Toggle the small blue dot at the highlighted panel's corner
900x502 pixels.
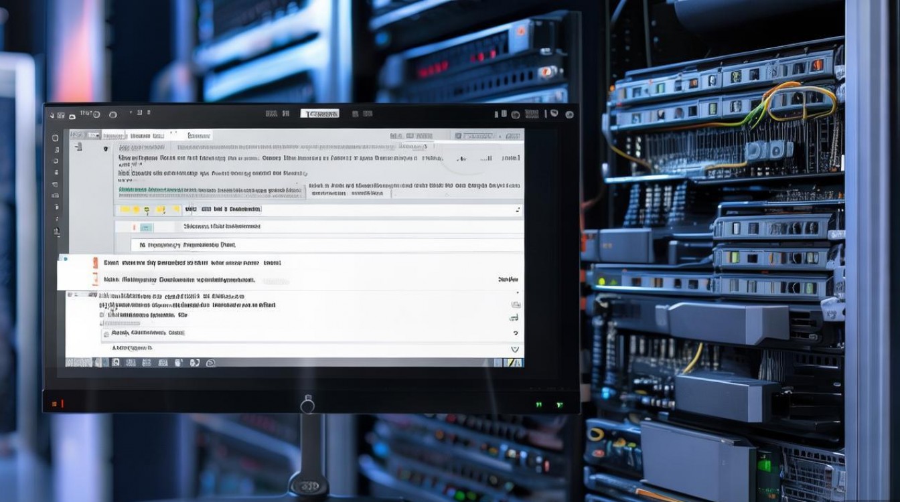click(65, 258)
